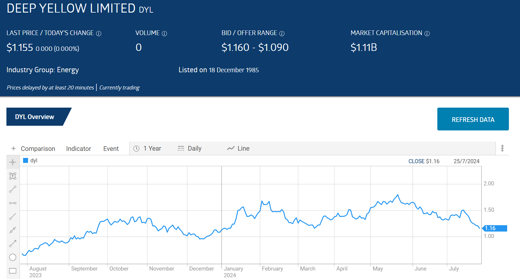The image size is (520, 279).
Task: Click the Listed on 18 December 1985 text
Action: point(219,70)
